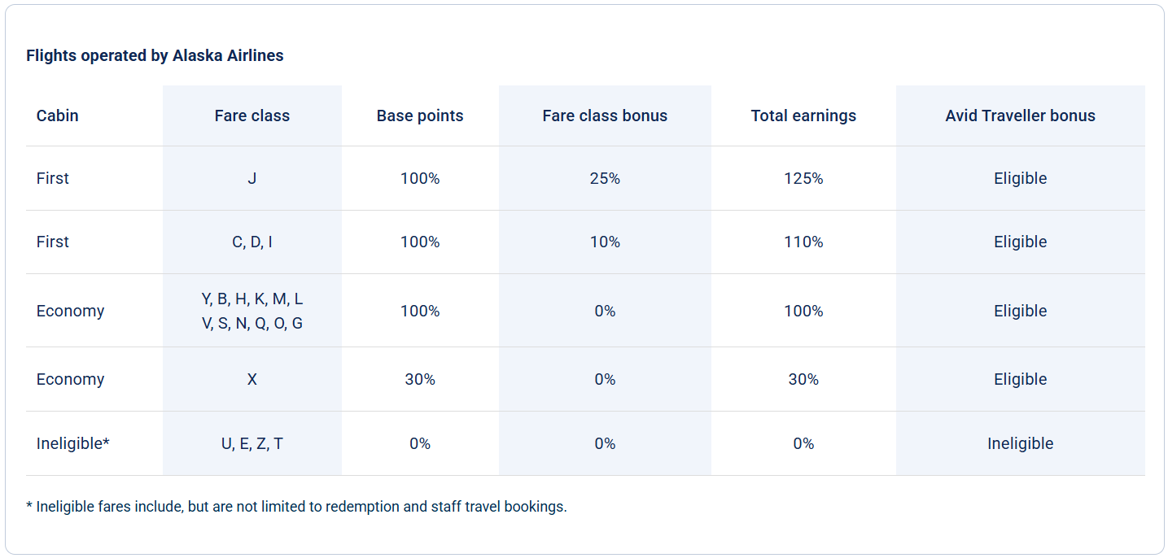Select the "C, D, I" fare class cell

point(252,242)
